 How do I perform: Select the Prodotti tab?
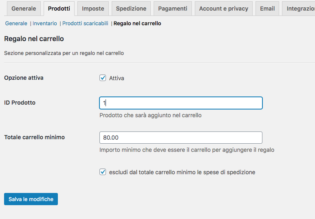click(x=59, y=9)
